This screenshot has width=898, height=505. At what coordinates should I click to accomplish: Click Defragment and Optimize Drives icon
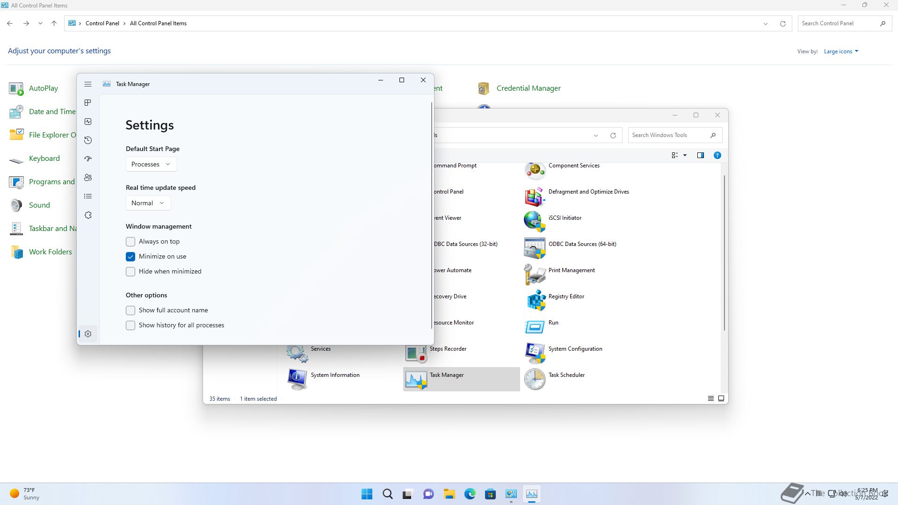(535, 196)
